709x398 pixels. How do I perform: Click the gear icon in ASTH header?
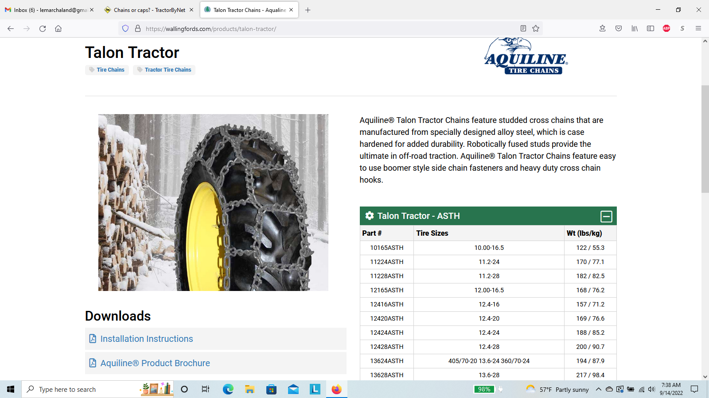pyautogui.click(x=369, y=216)
